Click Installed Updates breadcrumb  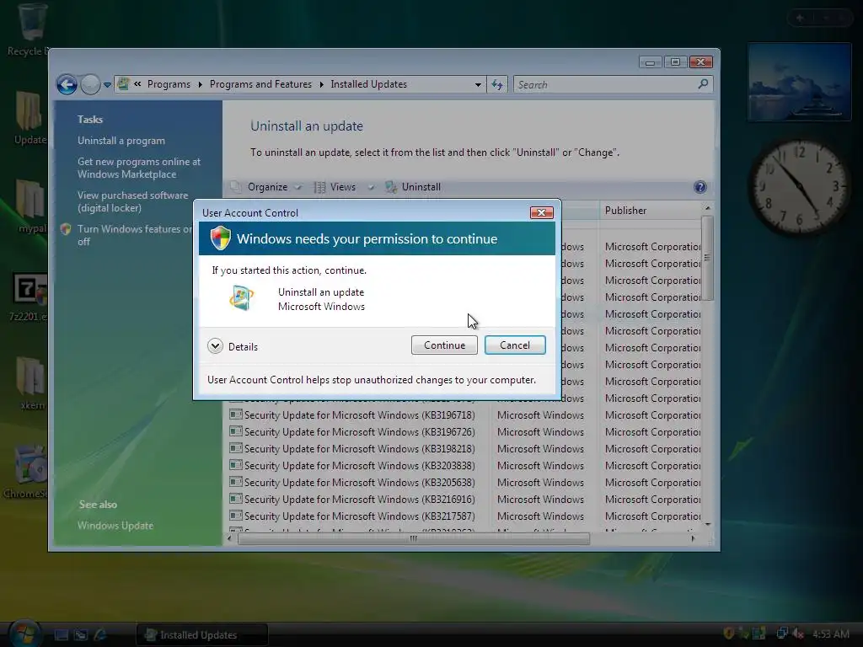368,84
